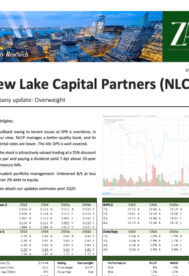189x276 pixels.
Task: Select the 18.76 BVPS cell
Action: pos(174,223)
